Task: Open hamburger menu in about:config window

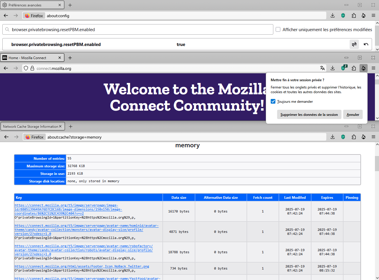Action: coord(373,15)
